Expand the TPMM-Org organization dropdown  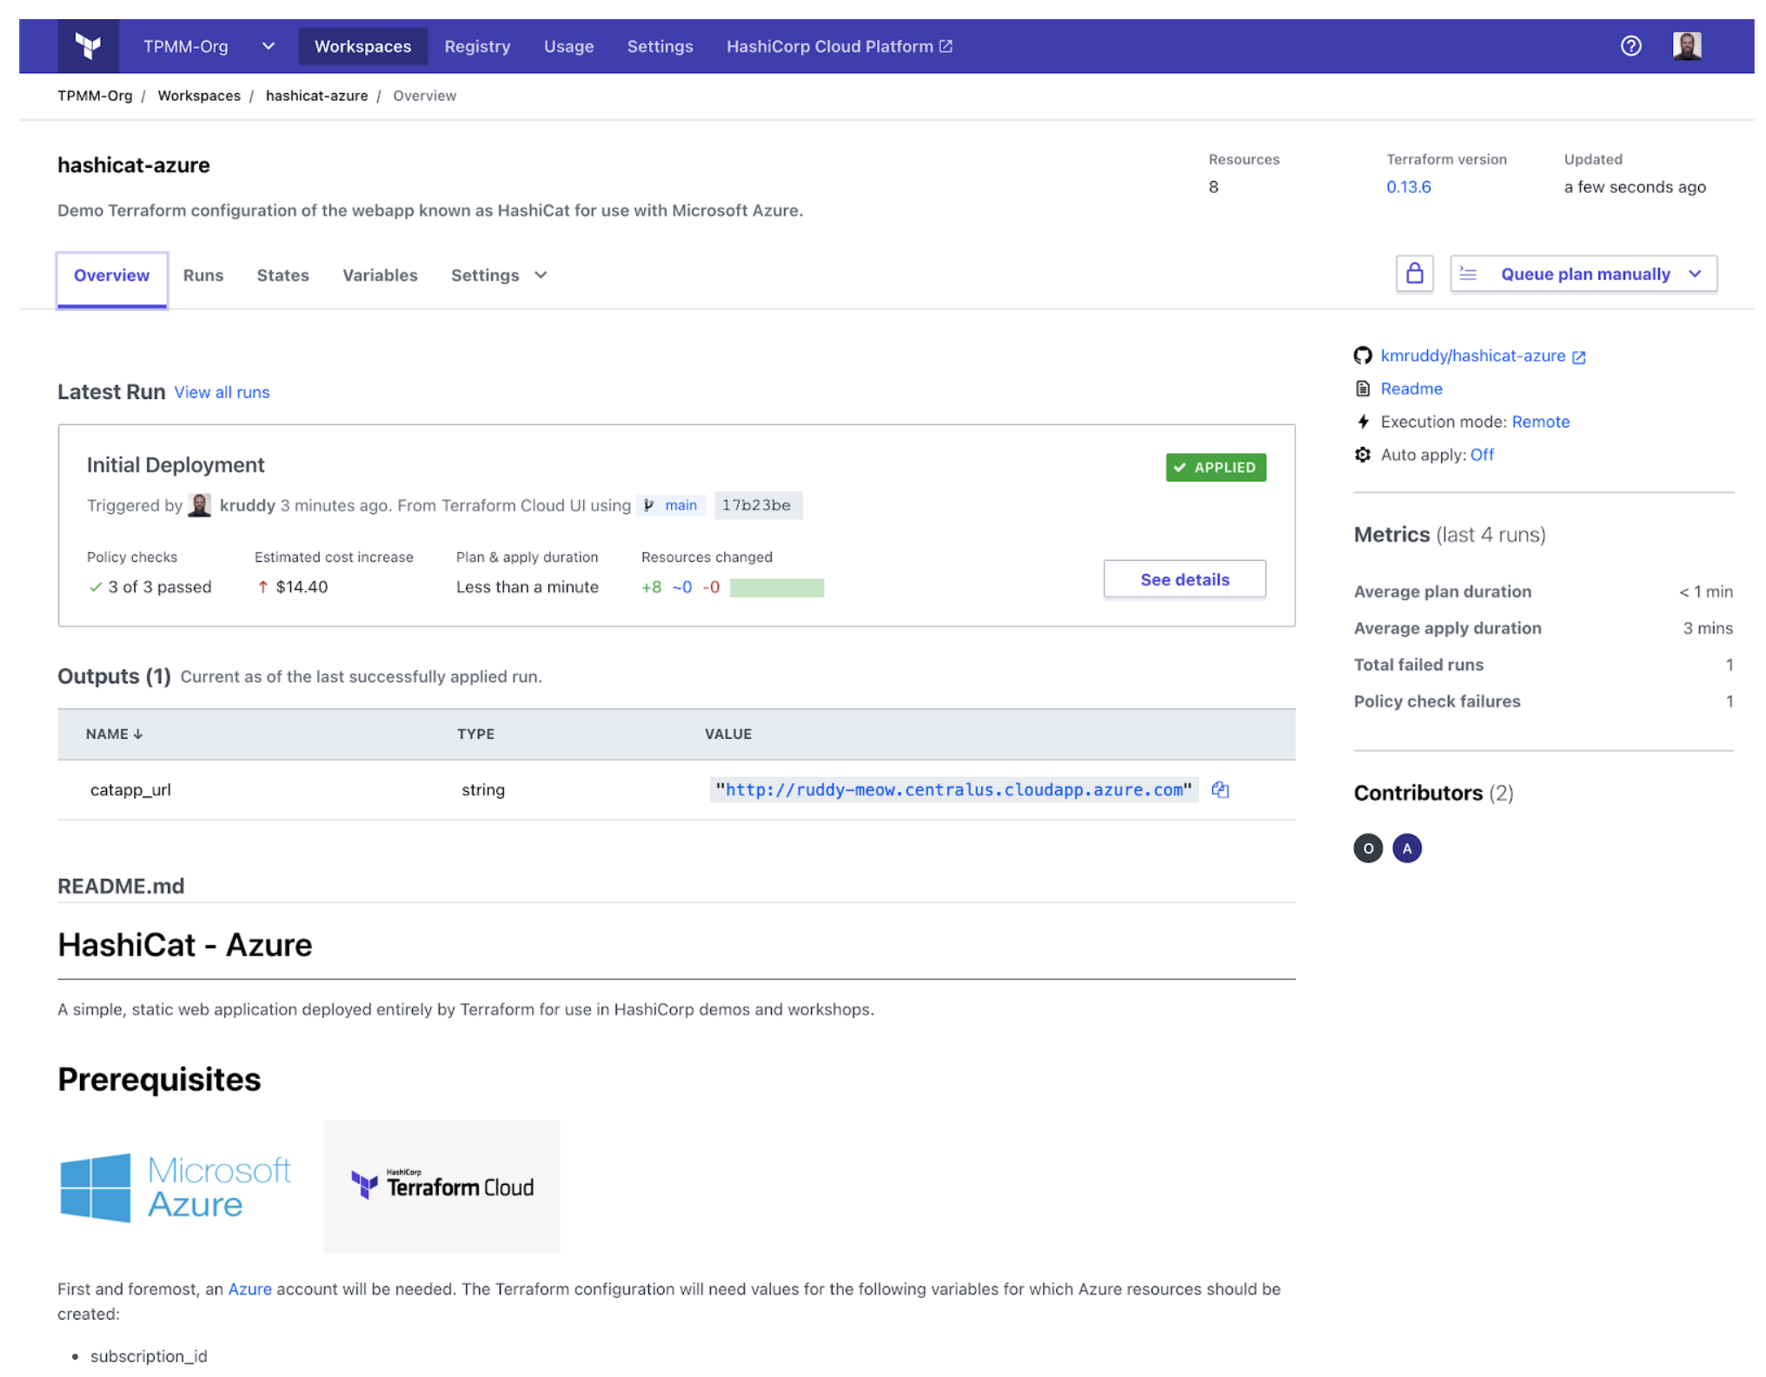pos(268,45)
